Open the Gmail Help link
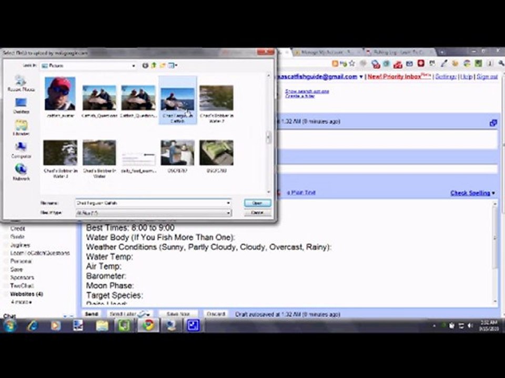 point(466,77)
